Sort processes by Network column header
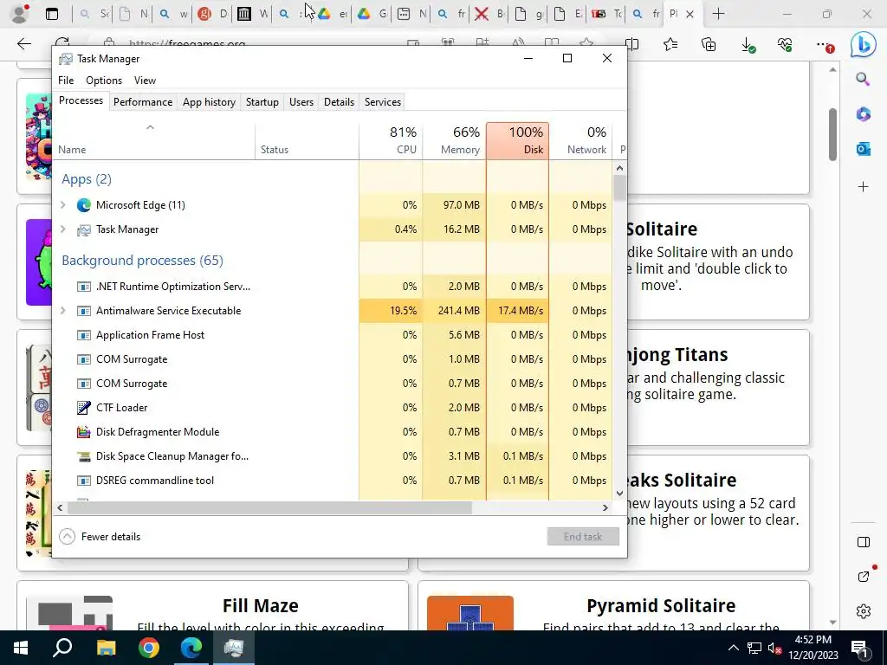Viewport: 887px width, 665px height. point(580,141)
